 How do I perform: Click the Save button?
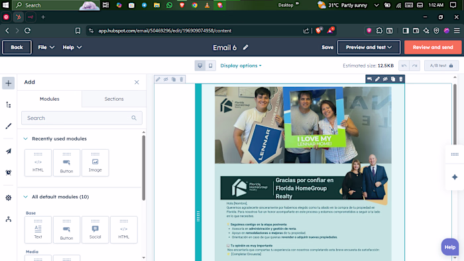(x=327, y=47)
